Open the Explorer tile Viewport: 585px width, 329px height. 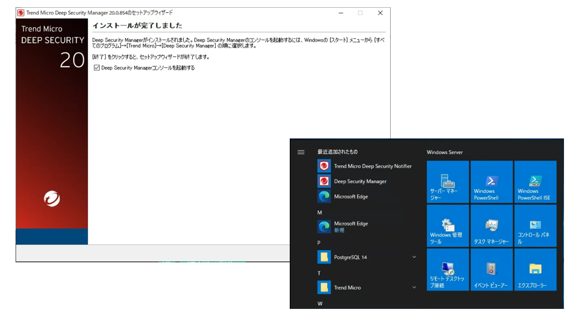(535, 269)
